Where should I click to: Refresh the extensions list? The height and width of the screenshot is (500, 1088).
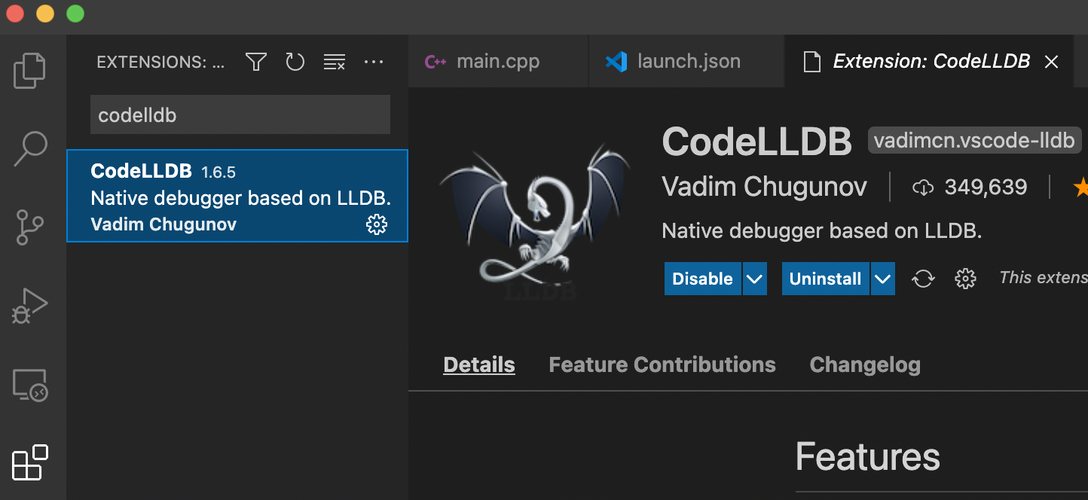(295, 62)
